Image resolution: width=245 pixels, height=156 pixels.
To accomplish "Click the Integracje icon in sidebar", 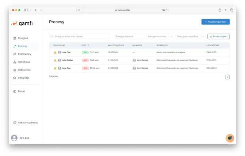I will tap(15, 78).
